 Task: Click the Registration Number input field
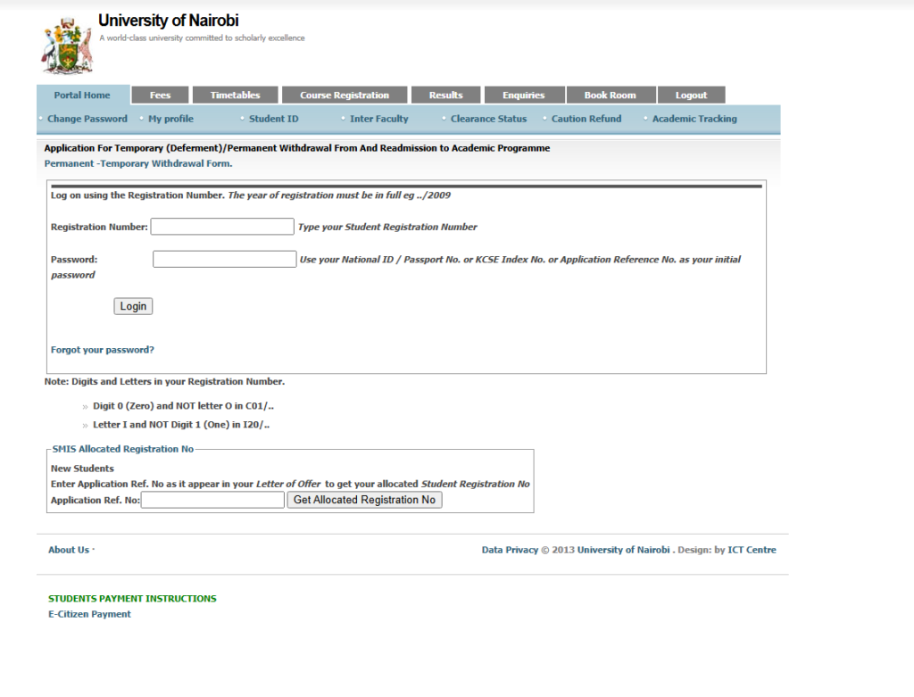pyautogui.click(x=222, y=227)
